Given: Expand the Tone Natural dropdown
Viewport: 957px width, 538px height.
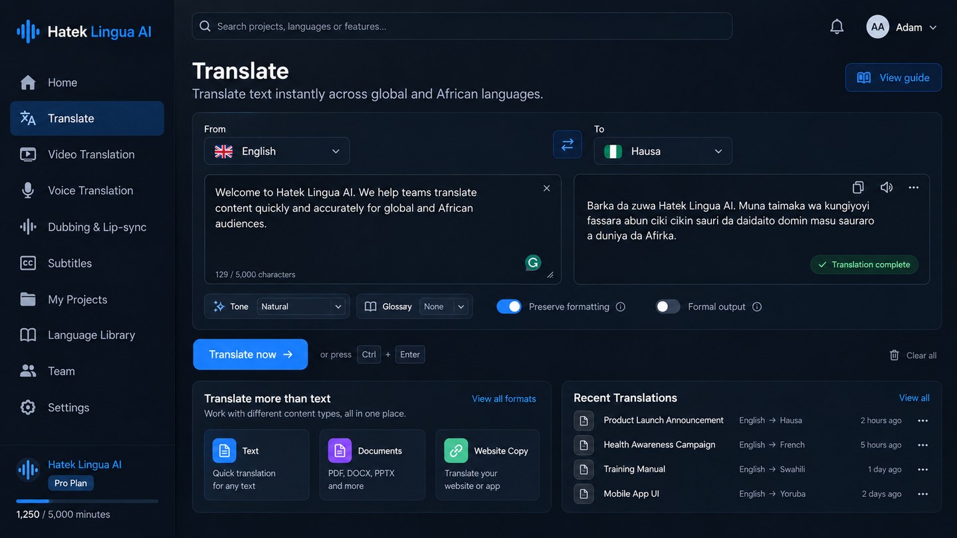Looking at the screenshot, I should [x=302, y=307].
